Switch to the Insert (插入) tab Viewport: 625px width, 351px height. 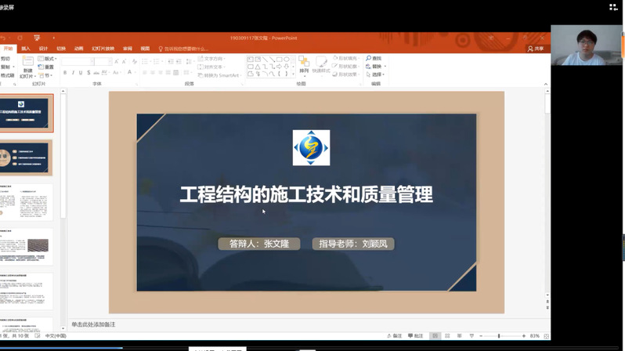(x=25, y=49)
